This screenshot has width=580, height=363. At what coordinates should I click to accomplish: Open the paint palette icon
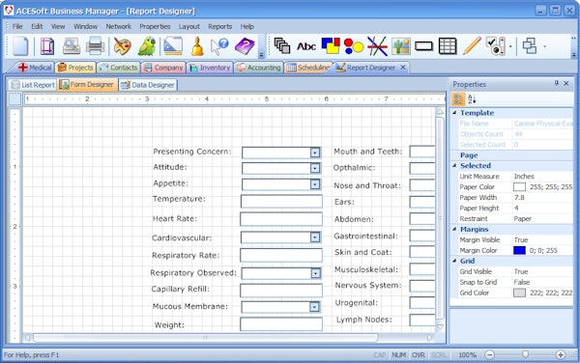(x=122, y=46)
